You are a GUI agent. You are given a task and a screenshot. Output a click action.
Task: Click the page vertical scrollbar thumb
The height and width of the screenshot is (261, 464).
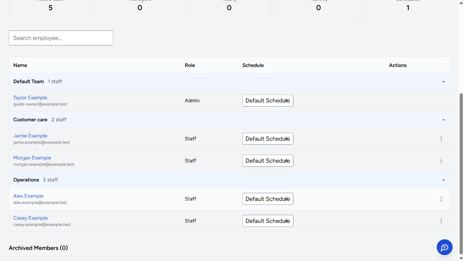pyautogui.click(x=461, y=173)
